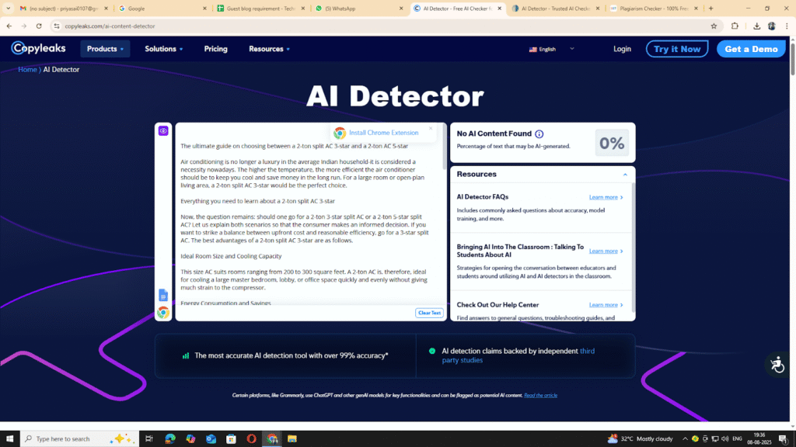This screenshot has height=447, width=796.
Task: Click the Task View taskbar icon
Action: pos(148,439)
